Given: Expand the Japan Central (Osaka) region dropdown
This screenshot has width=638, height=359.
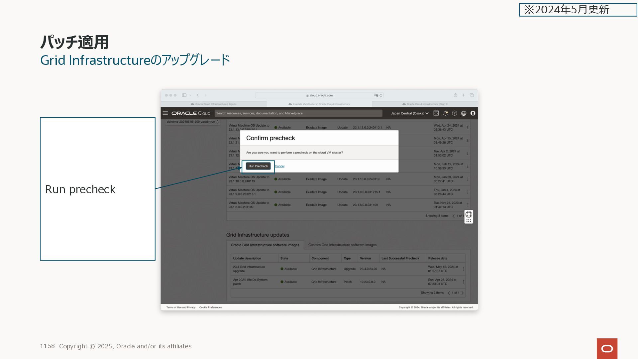Looking at the screenshot, I should (x=409, y=113).
